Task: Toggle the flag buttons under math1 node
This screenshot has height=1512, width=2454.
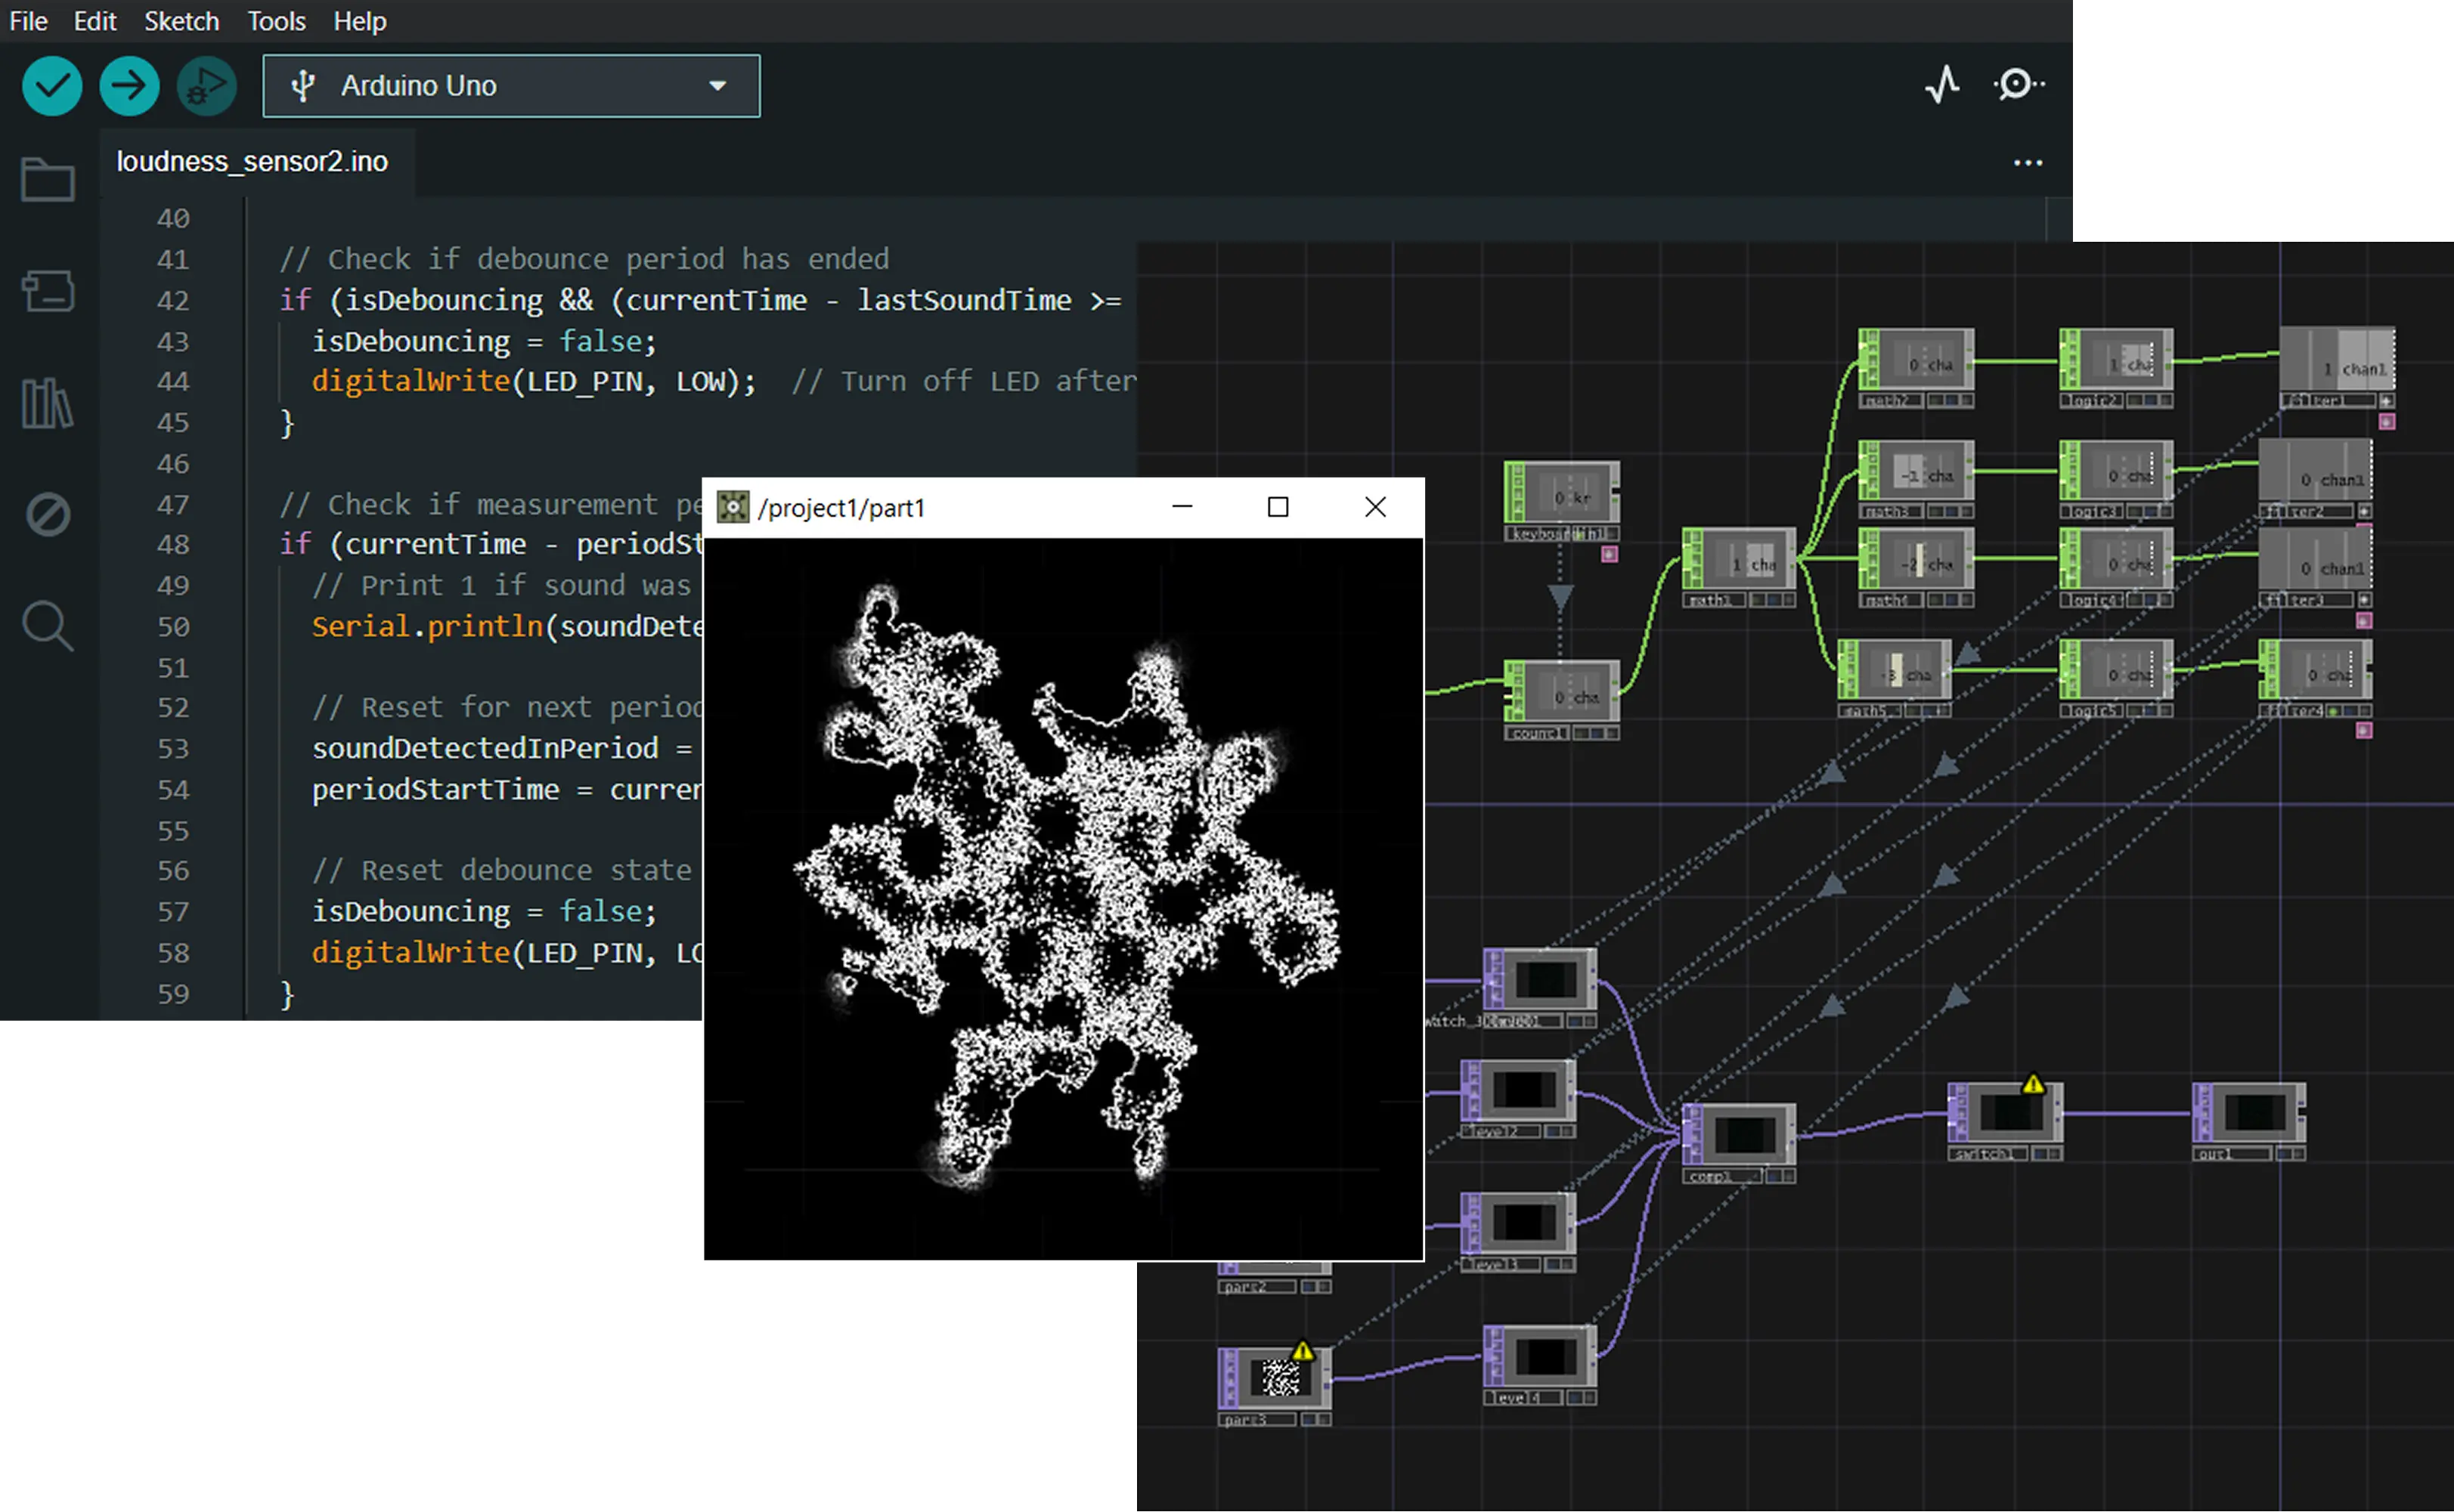Action: pos(1773,600)
